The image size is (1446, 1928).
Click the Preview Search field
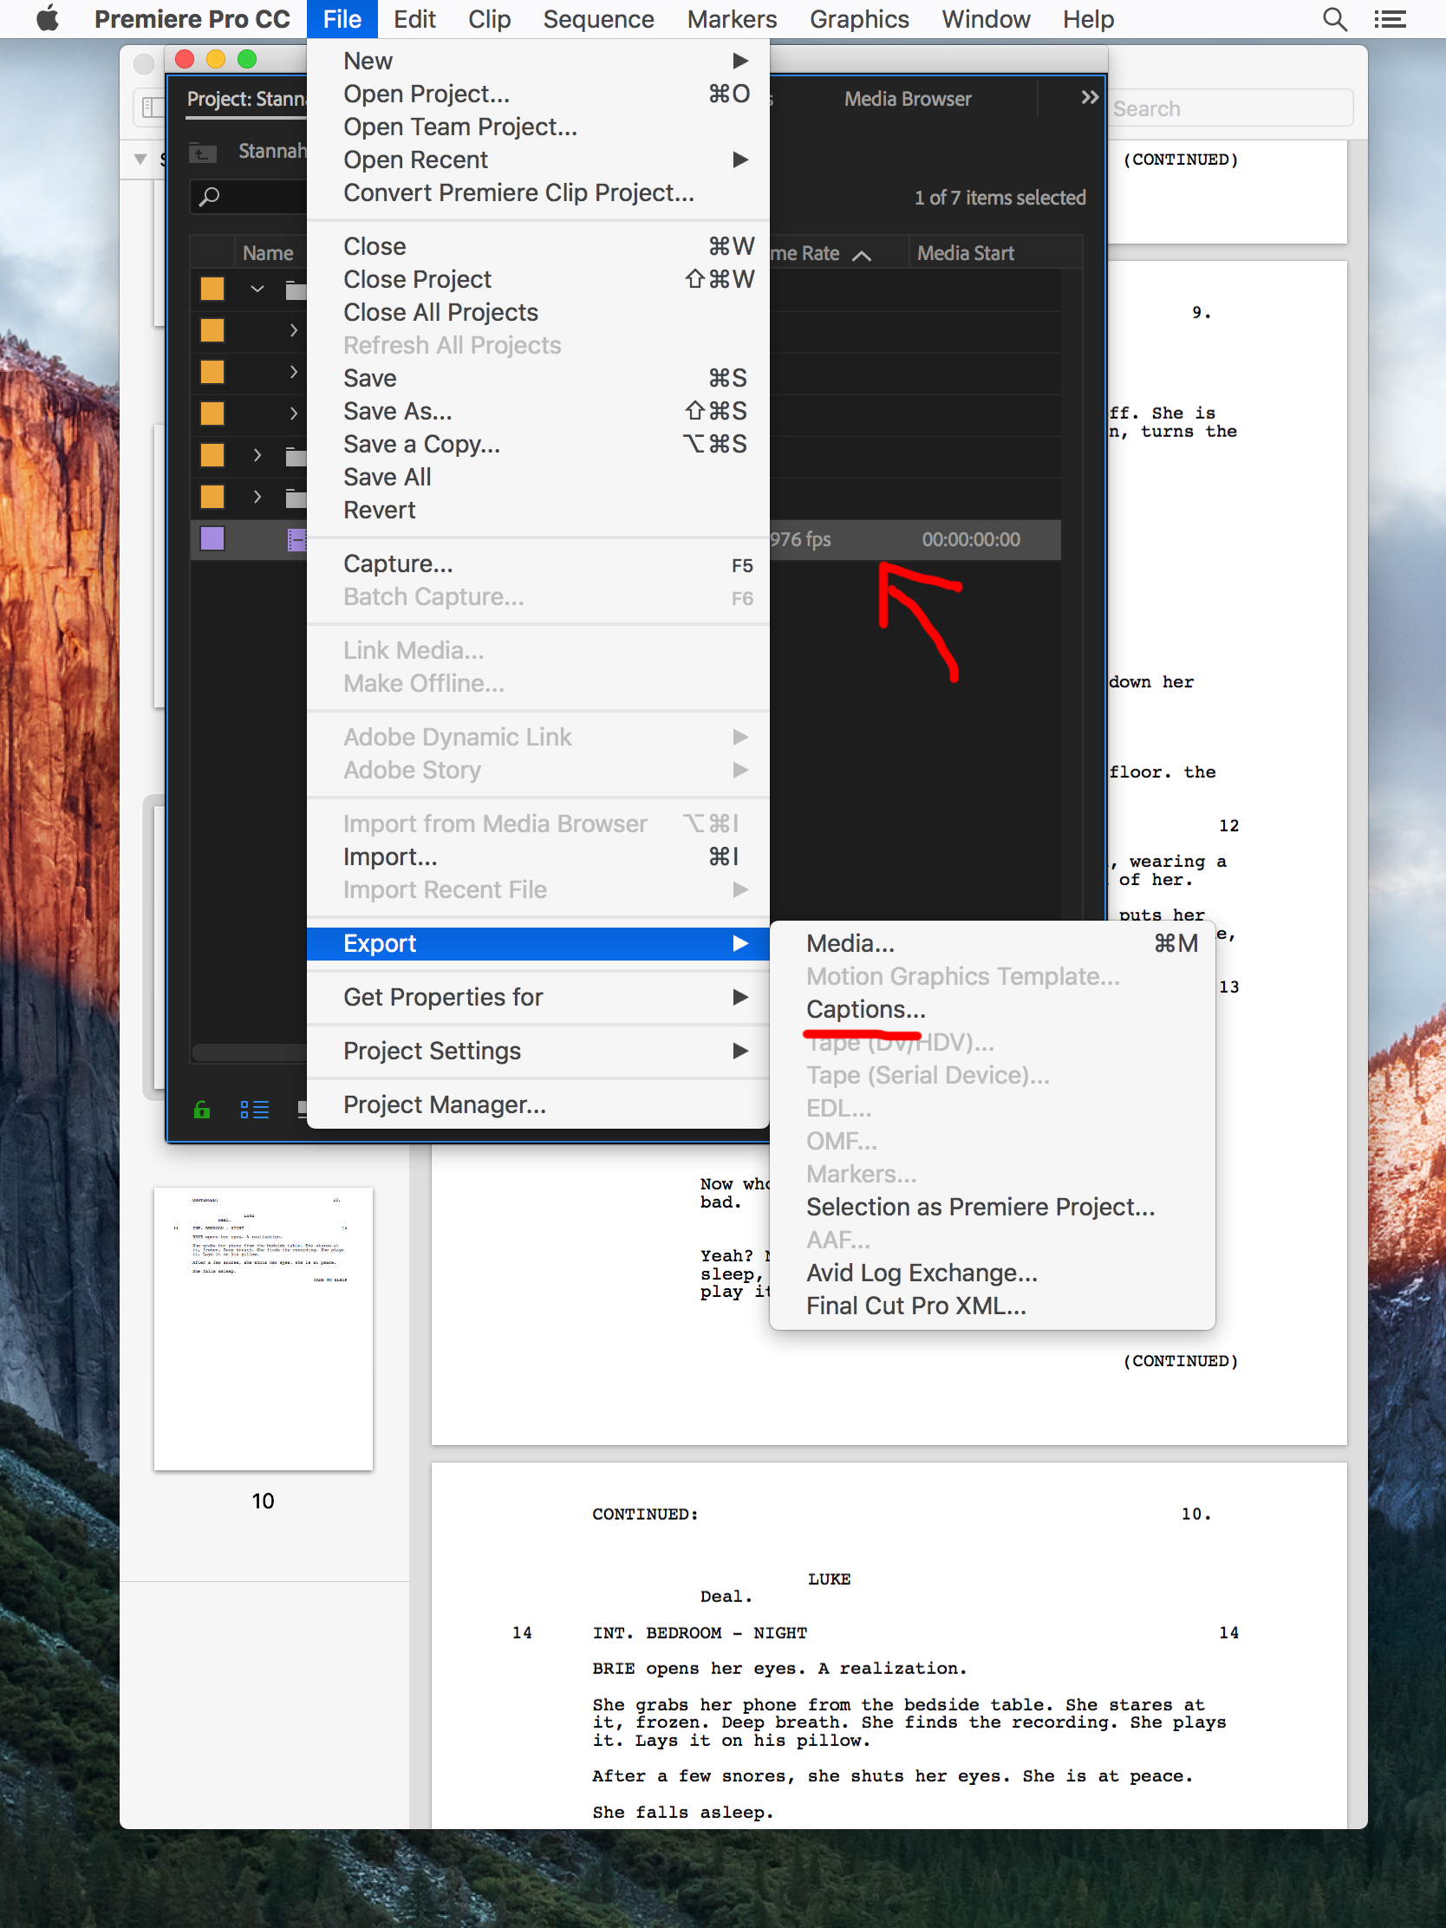(x=1231, y=109)
